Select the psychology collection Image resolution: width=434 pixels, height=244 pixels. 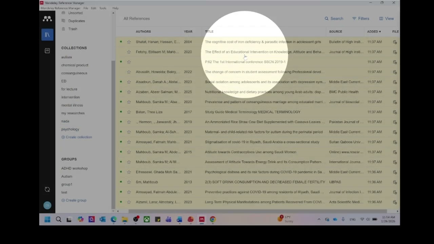coord(70,129)
